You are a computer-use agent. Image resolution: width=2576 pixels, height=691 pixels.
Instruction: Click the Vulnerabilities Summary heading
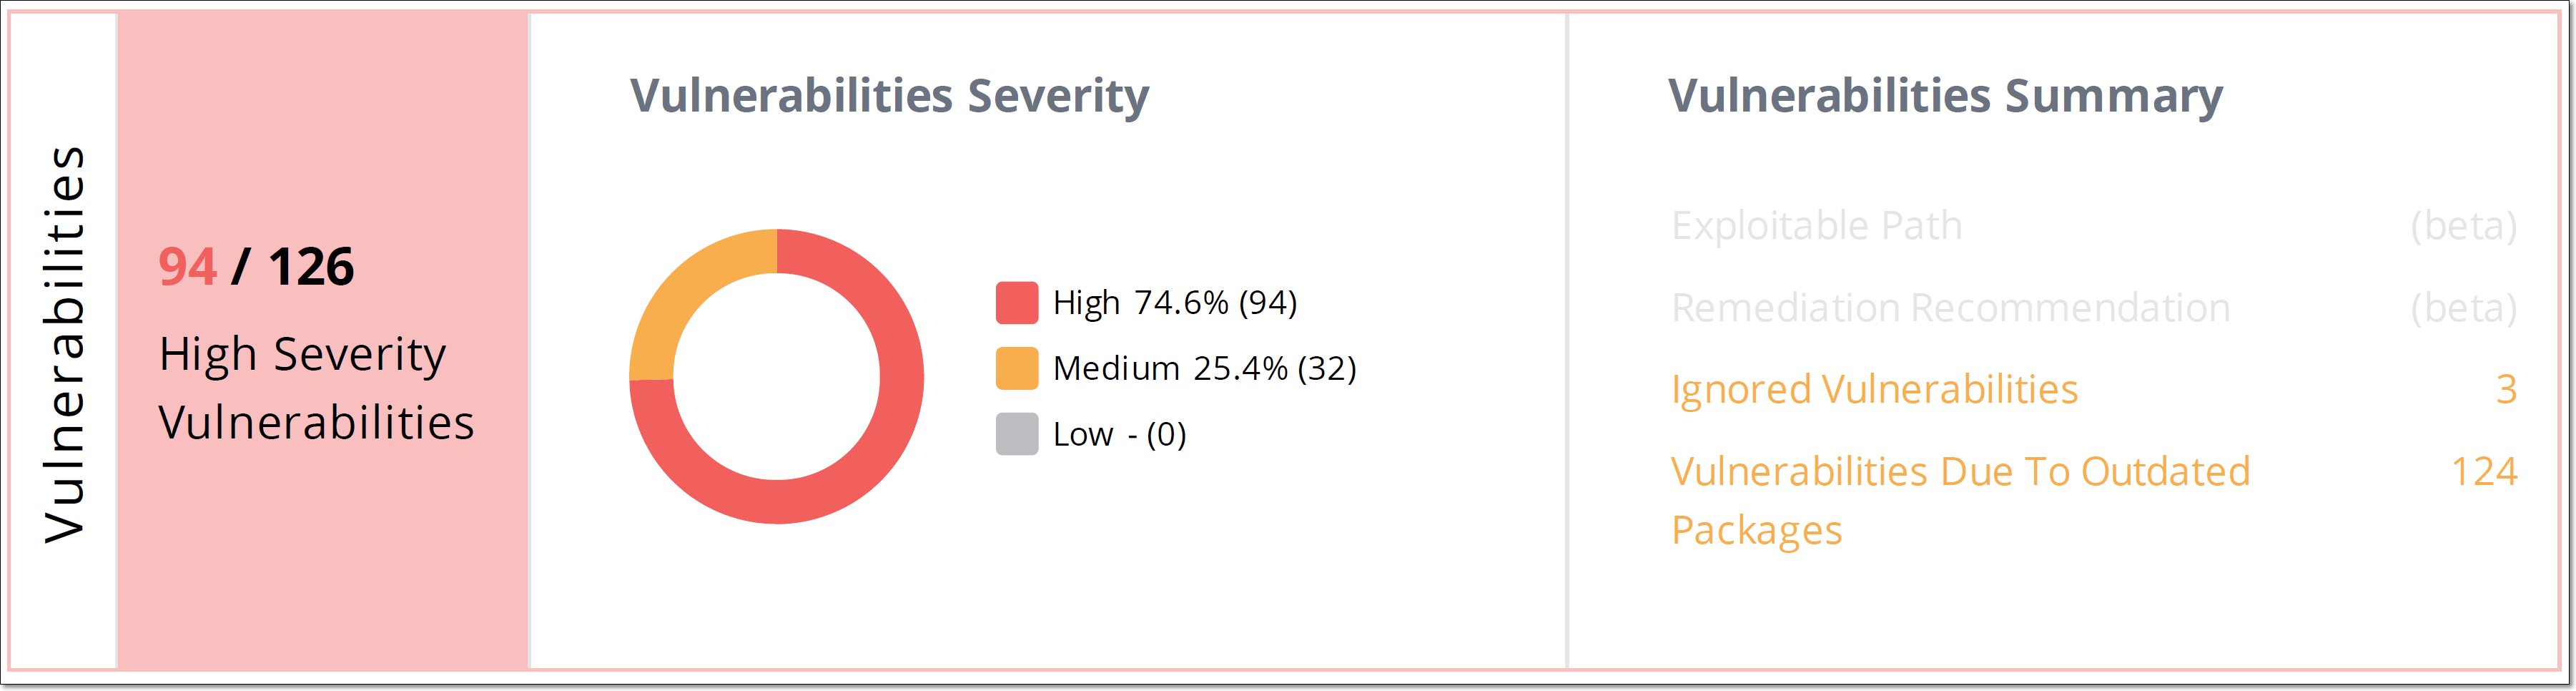(1944, 97)
